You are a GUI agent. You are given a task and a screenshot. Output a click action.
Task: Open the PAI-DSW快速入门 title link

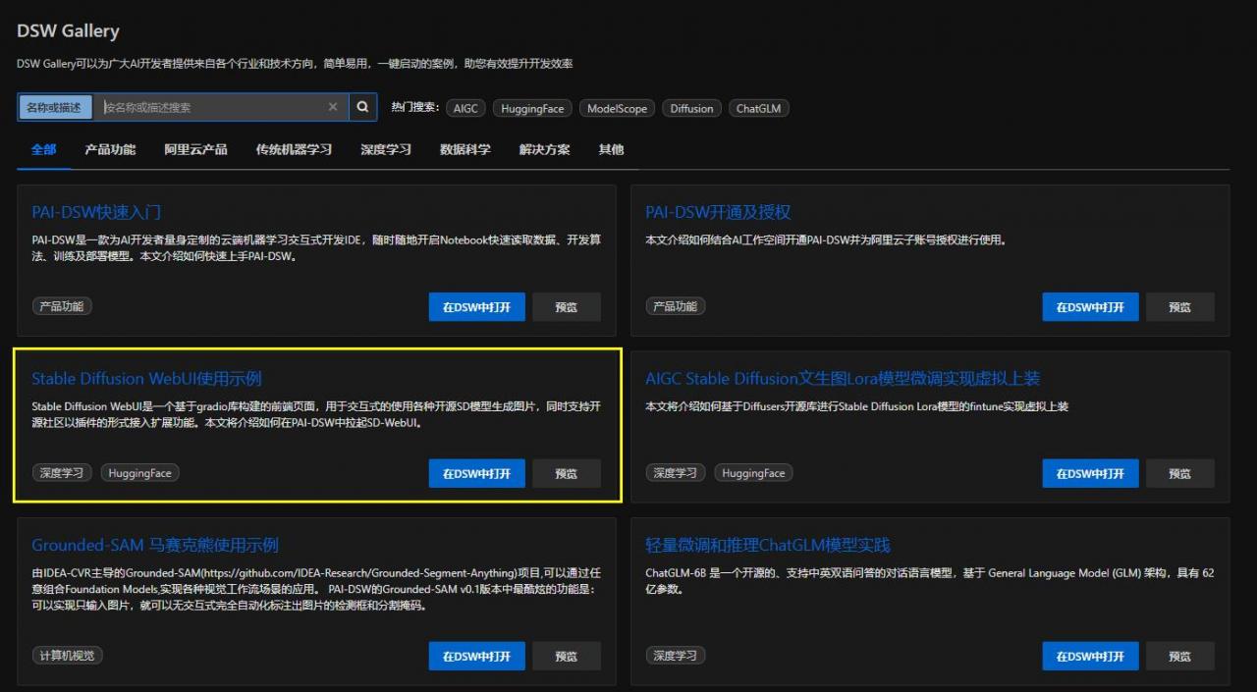pyautogui.click(x=96, y=212)
